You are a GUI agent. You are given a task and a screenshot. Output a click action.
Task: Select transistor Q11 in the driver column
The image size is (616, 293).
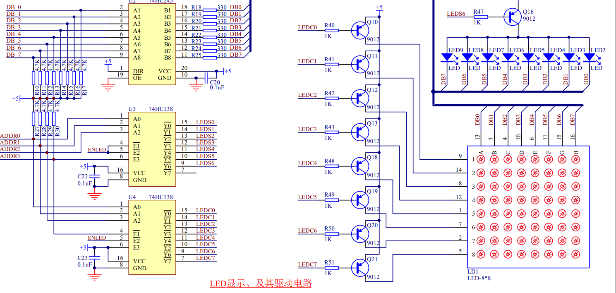pyautogui.click(x=359, y=64)
